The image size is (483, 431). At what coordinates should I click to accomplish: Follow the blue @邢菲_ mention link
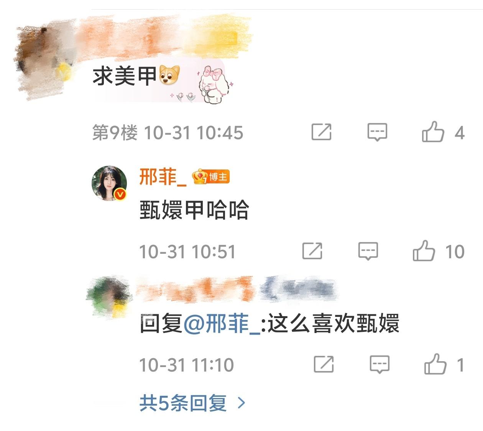point(222,324)
